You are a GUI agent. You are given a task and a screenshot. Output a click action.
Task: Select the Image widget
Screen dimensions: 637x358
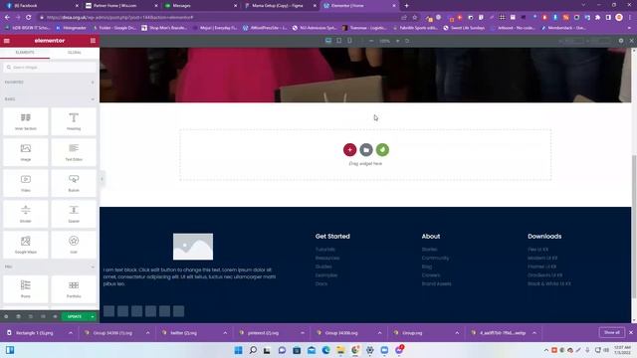point(26,152)
